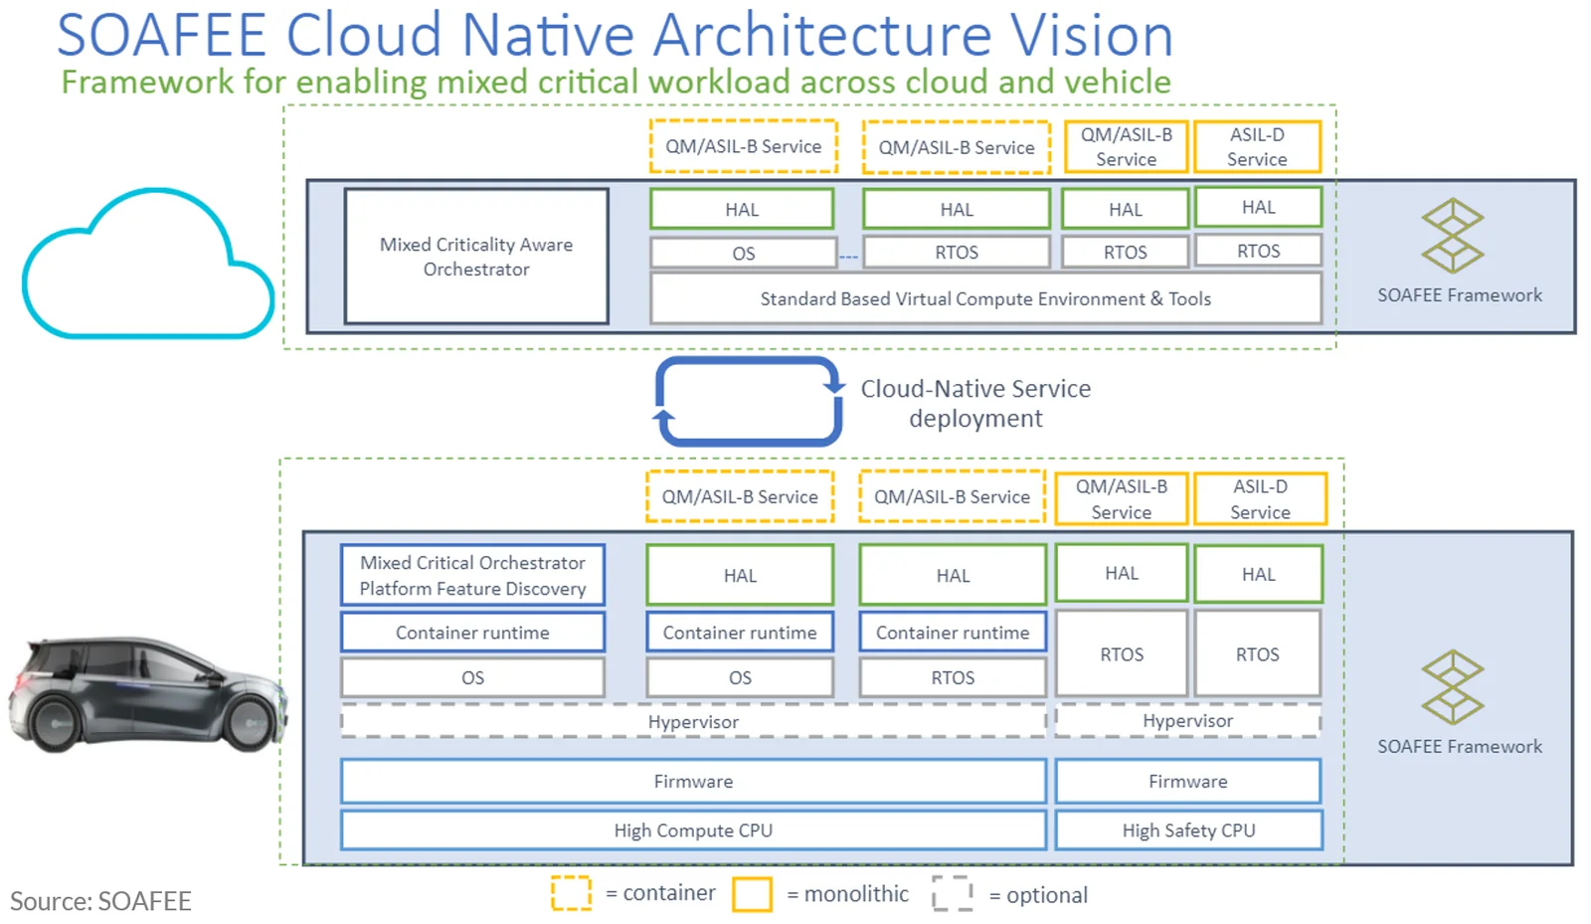Click RTOS below ASIL-D HAL in cloud layer
Screen dimensions: 1591x924
(1258, 251)
